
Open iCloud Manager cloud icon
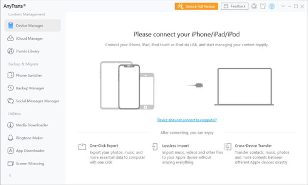point(10,38)
